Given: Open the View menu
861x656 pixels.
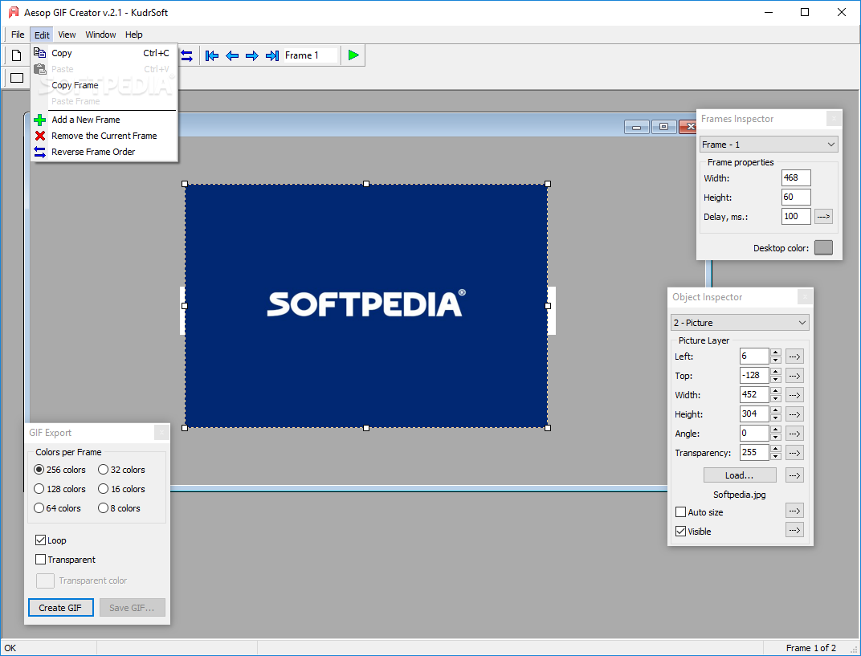Looking at the screenshot, I should tap(67, 35).
